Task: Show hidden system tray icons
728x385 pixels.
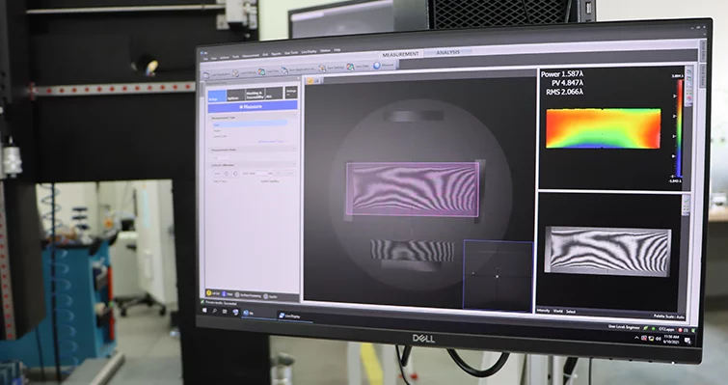Action: (x=636, y=338)
